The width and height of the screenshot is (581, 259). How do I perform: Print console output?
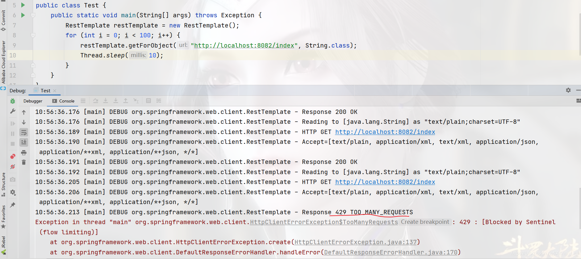24,152
